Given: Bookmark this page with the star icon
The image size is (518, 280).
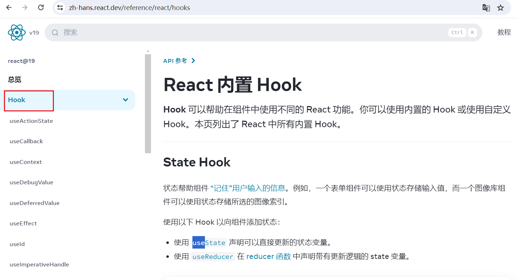Looking at the screenshot, I should (x=501, y=7).
